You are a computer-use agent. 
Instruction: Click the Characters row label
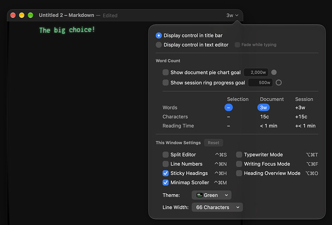175,117
